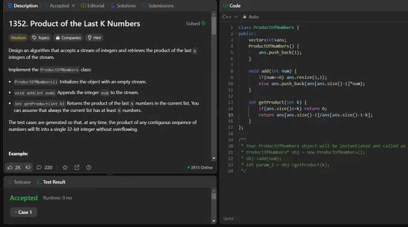Open the Submissions tab
The image size is (408, 227).
[158, 6]
